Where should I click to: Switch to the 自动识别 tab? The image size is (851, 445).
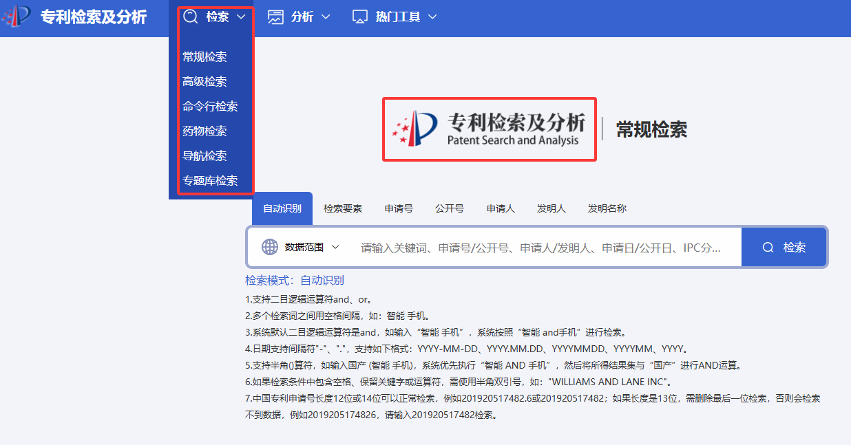point(282,208)
